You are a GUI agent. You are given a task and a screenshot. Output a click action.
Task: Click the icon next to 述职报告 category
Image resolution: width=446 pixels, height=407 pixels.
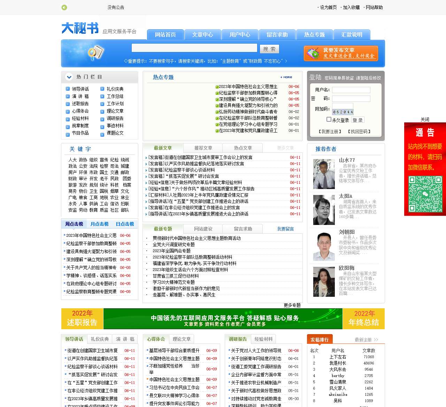(68, 104)
